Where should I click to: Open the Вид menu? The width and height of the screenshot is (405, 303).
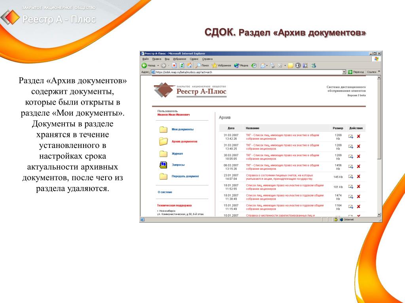[167, 59]
